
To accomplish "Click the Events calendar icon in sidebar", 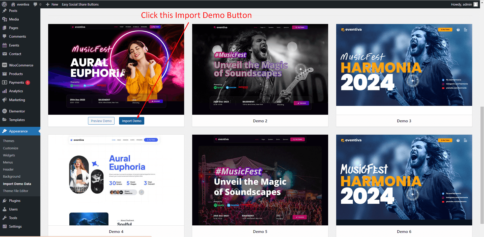I will point(5,45).
